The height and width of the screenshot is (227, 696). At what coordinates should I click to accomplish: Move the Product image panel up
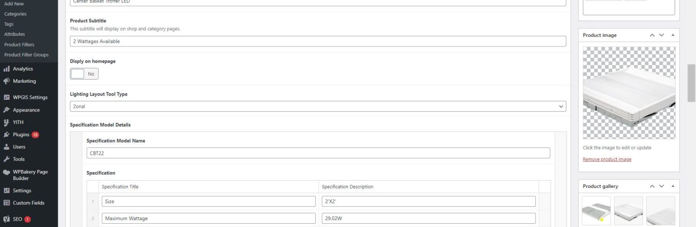point(652,35)
